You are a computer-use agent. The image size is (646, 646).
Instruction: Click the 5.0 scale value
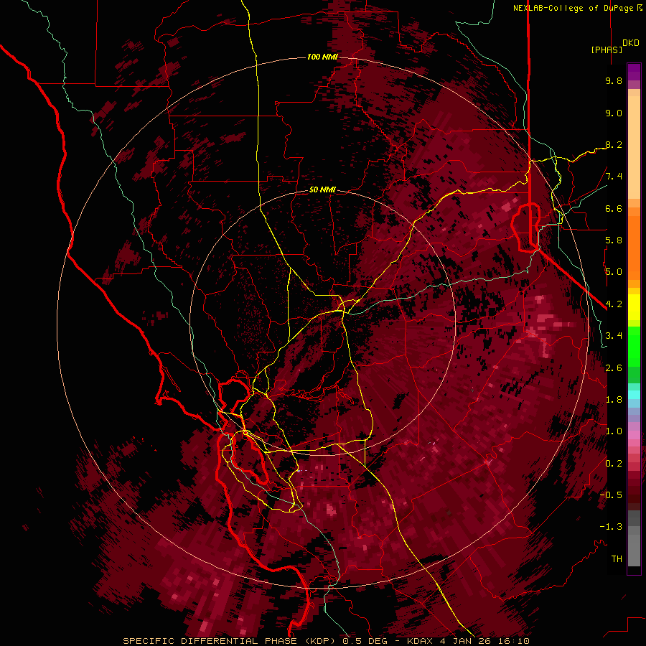click(x=614, y=272)
